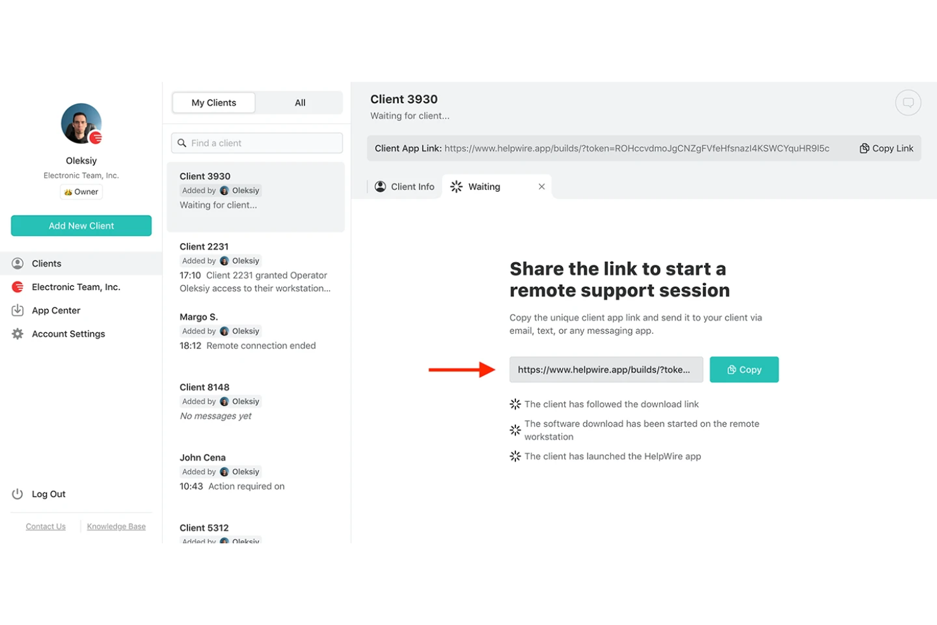
Task: Open the App Center
Action: click(56, 310)
